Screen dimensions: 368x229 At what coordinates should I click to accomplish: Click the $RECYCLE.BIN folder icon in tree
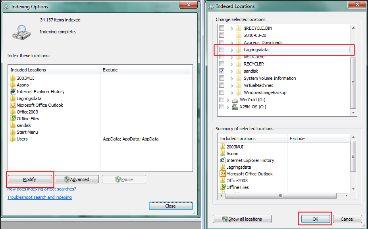coord(239,28)
